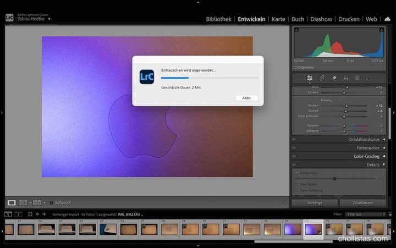Screen dimensions: 396x248
Task: Toggle shadow clipping indicator in histogram
Action: click(296, 30)
